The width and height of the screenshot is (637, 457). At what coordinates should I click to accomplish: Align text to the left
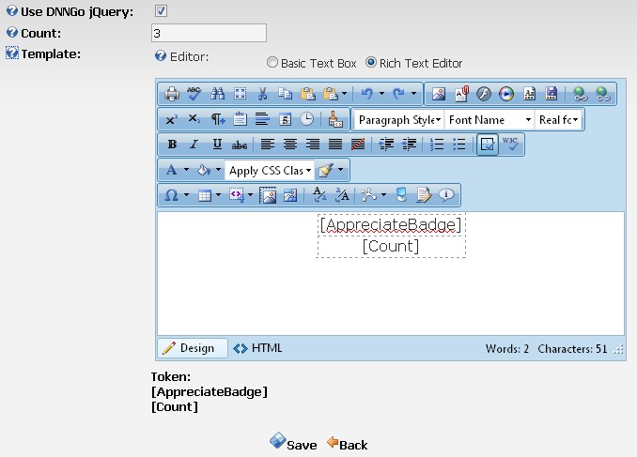[268, 145]
